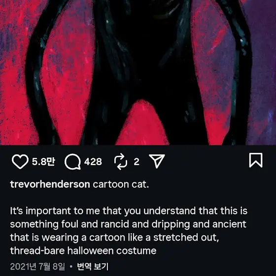Open the trevorhenderson profile link
276x276 pixels.
point(50,184)
